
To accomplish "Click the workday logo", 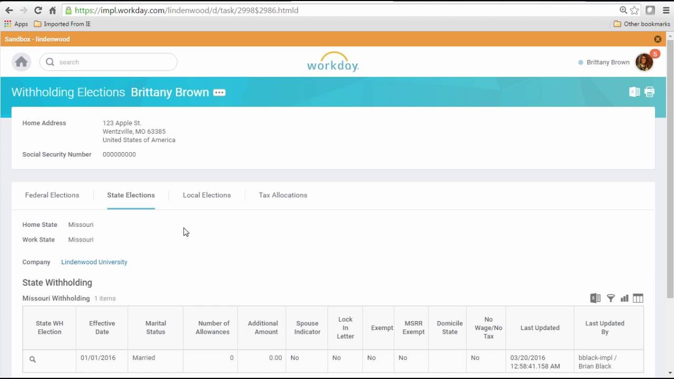I will click(x=333, y=62).
